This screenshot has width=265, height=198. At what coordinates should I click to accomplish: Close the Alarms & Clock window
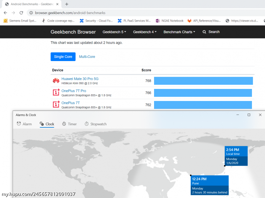click(x=260, y=115)
